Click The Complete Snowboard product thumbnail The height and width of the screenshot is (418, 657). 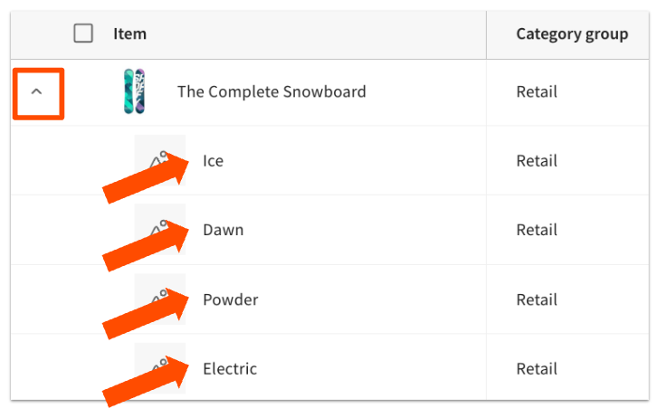click(x=134, y=92)
